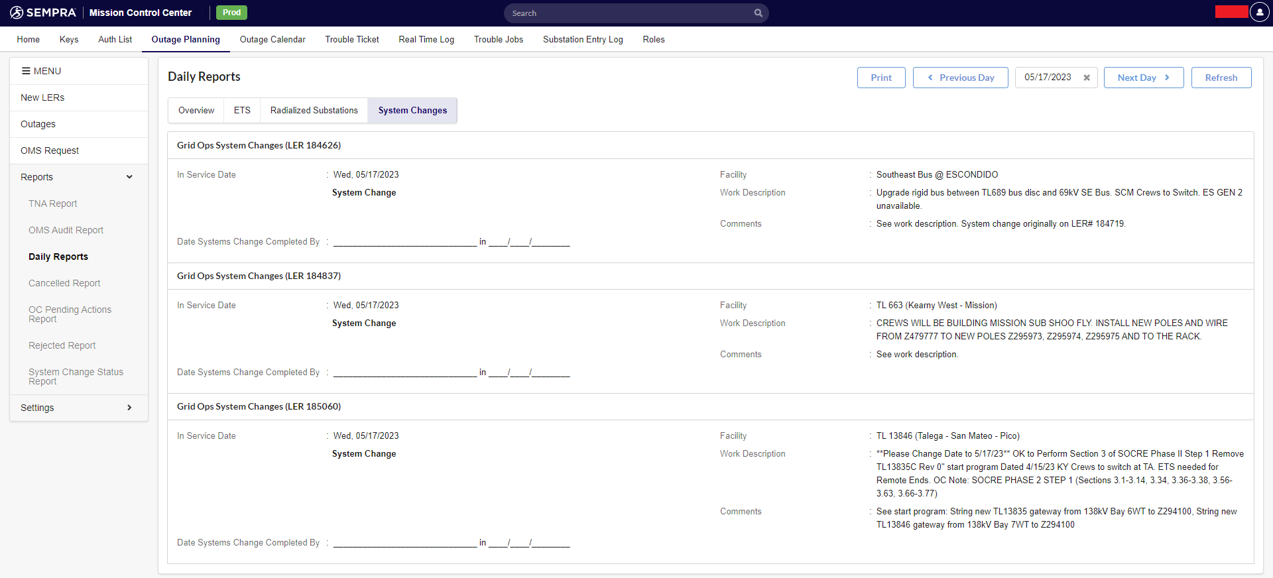Screen dimensions: 1273x578
Task: Open Outage Calendar in the navigation bar
Action: [x=273, y=40]
